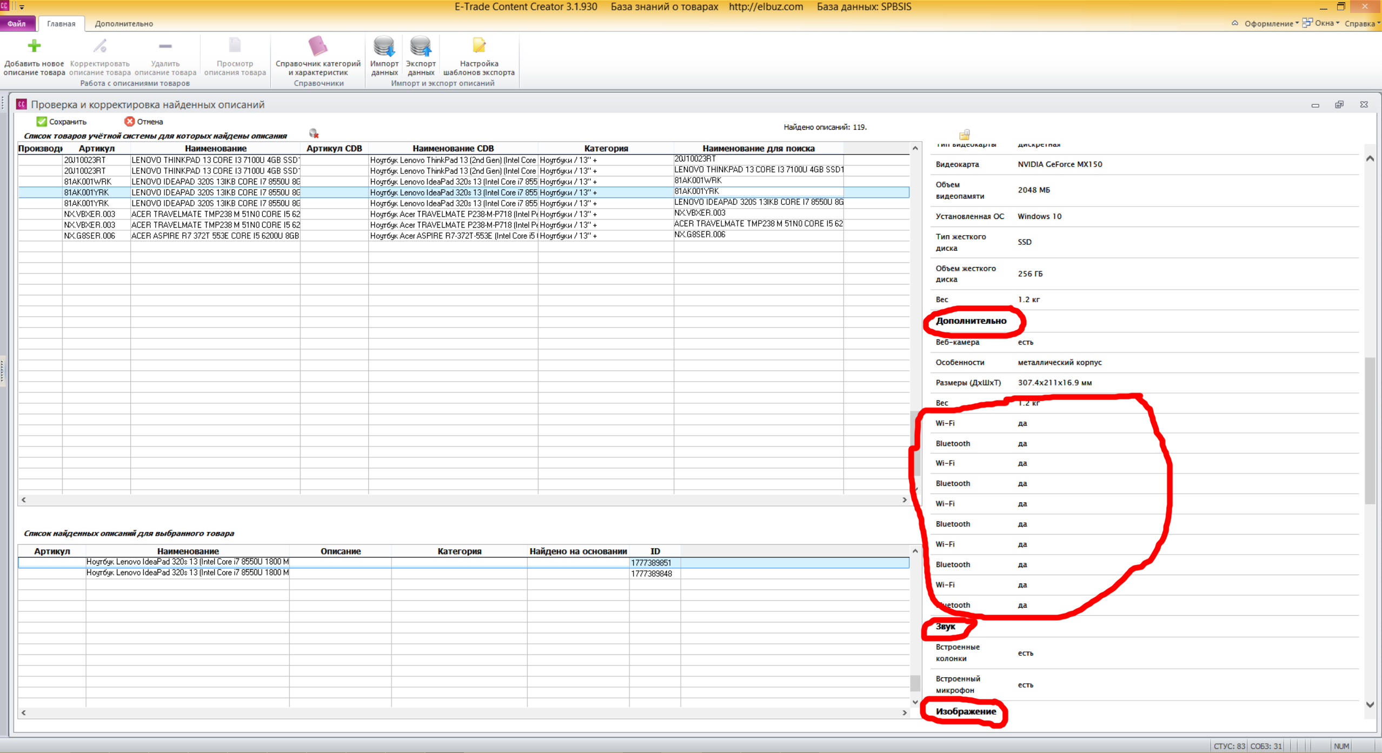Screen dimensions: 1382x753
Task: Open Справочник категорий и характеристик
Action: pos(318,56)
